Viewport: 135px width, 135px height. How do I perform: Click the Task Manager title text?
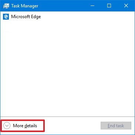click(x=25, y=6)
